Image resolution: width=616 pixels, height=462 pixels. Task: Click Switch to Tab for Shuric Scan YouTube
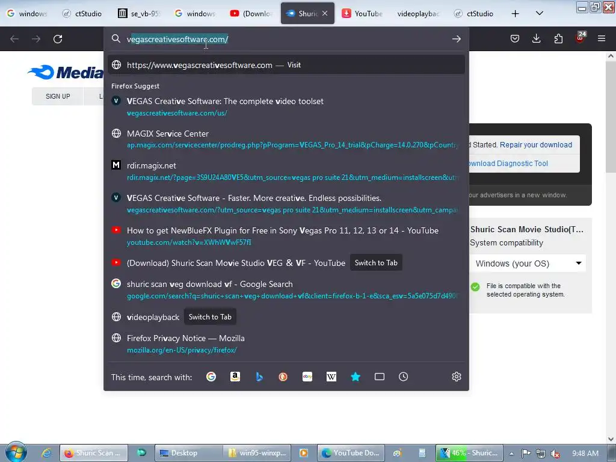pos(376,263)
